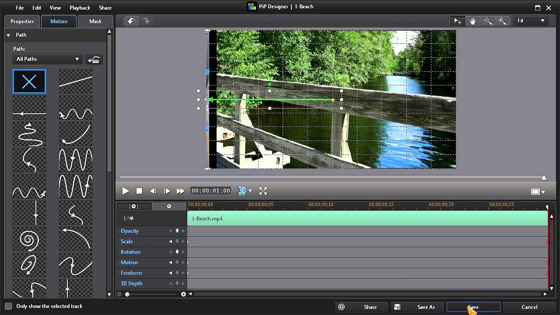Select the hand pan tool
Image resolution: width=560 pixels, height=315 pixels.
[472, 21]
